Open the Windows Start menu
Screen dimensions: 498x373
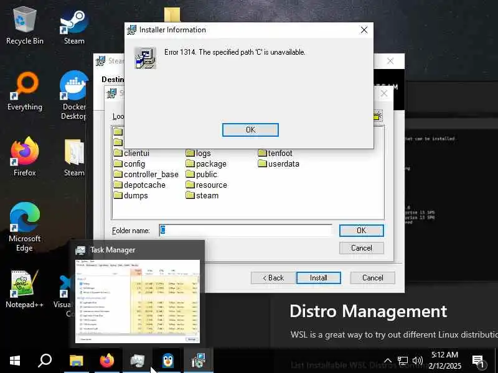pyautogui.click(x=14, y=361)
